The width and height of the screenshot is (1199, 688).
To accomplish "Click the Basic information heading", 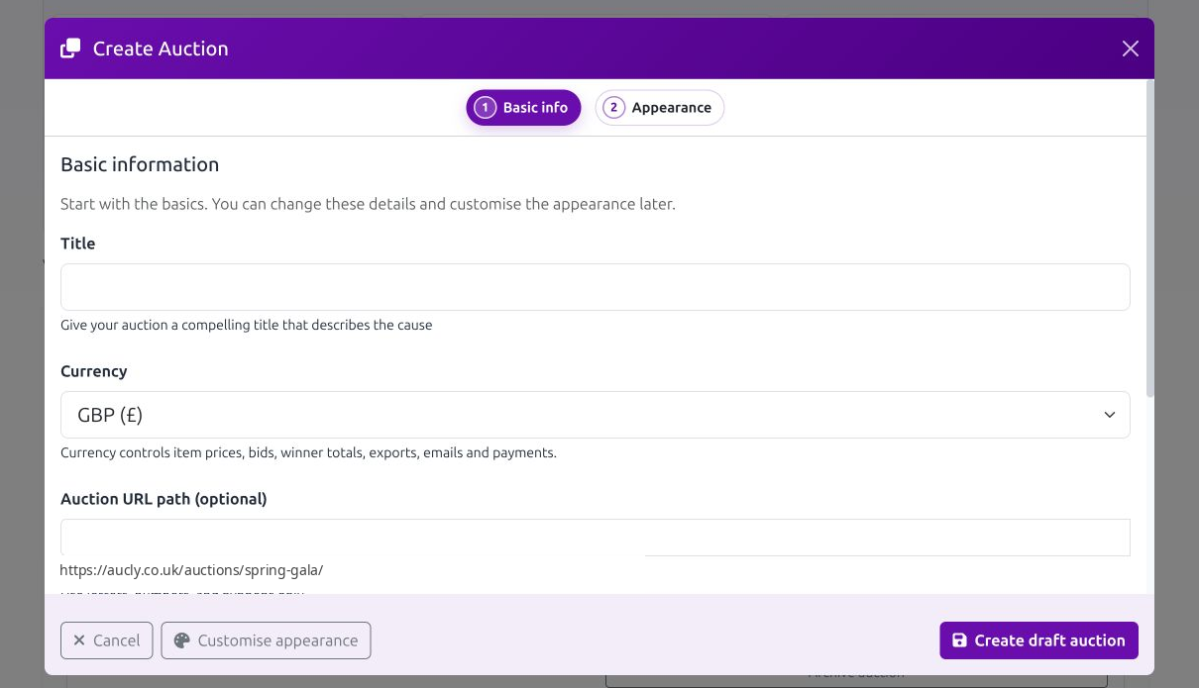I will point(140,164).
